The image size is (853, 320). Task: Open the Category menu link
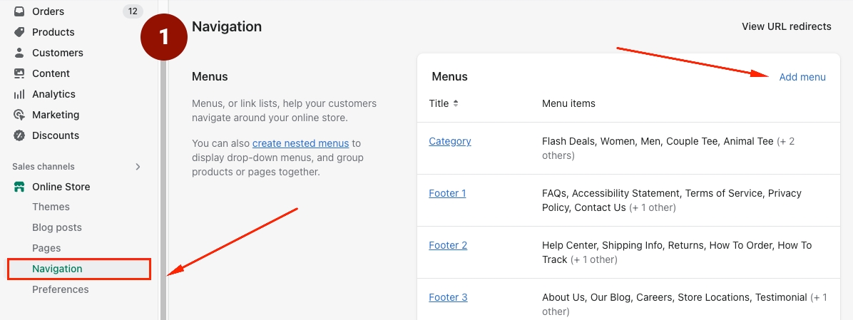pos(449,141)
